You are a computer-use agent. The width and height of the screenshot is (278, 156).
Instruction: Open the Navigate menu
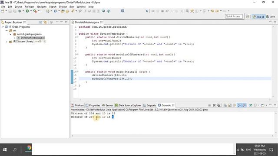coord(42,7)
